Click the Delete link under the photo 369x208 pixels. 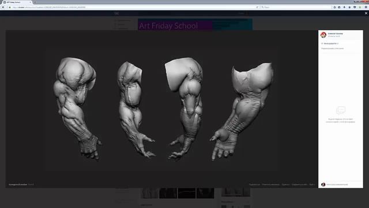(x=286, y=185)
